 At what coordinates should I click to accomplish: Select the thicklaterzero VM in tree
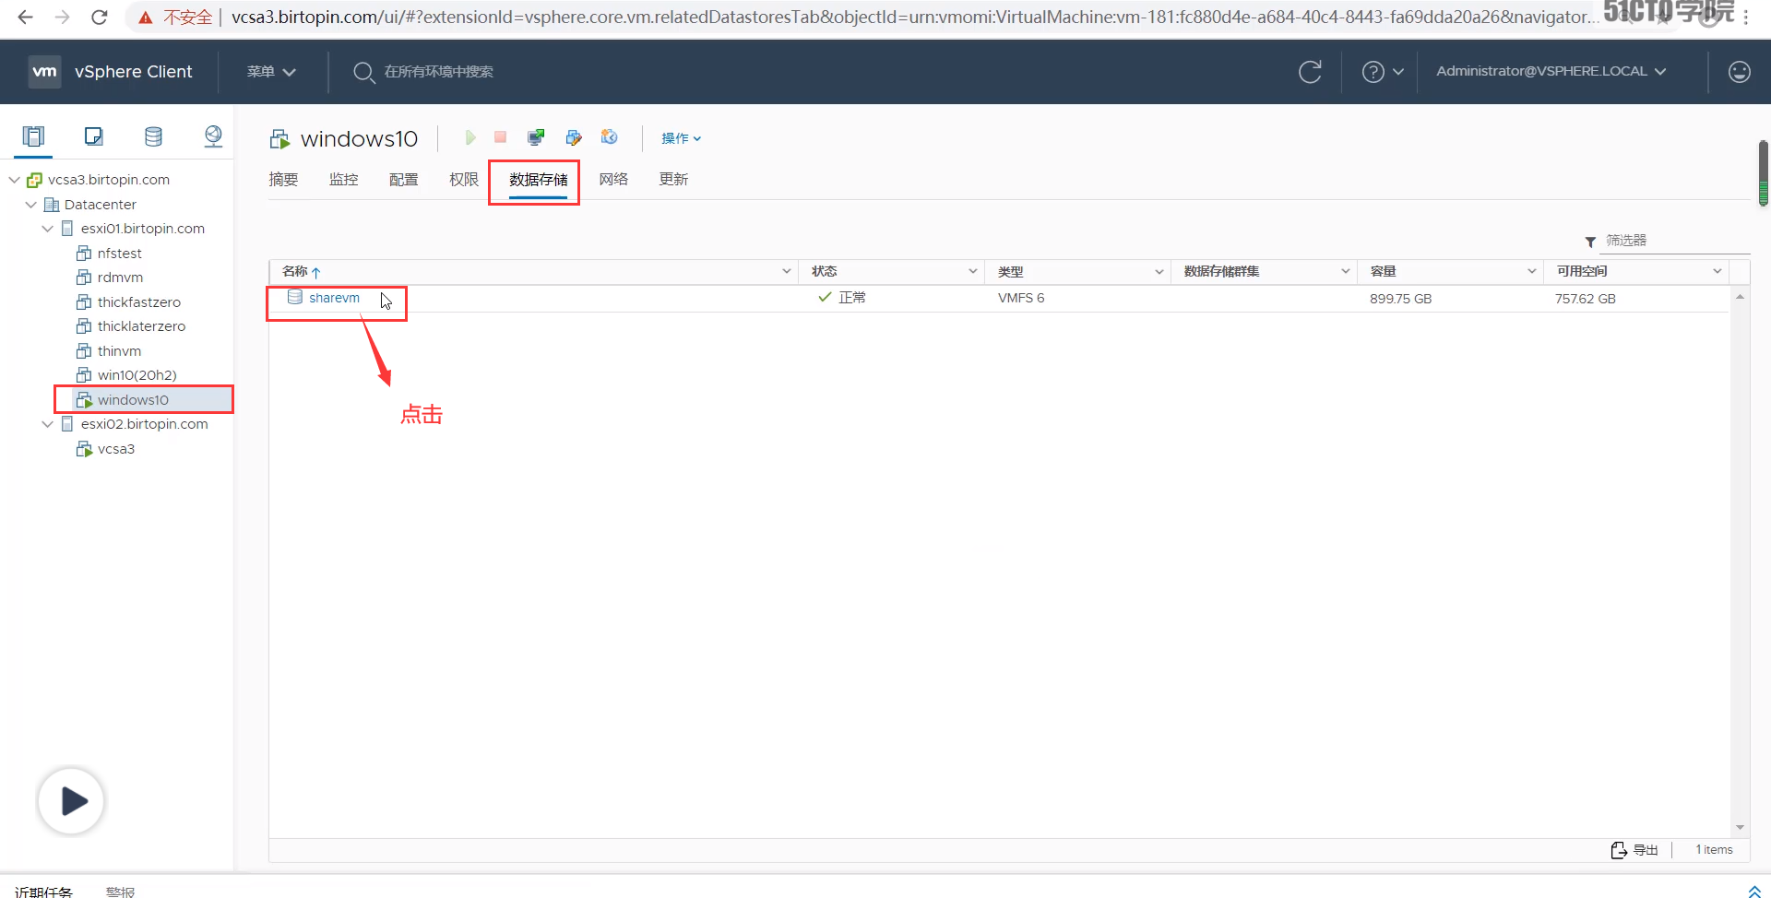pos(141,326)
